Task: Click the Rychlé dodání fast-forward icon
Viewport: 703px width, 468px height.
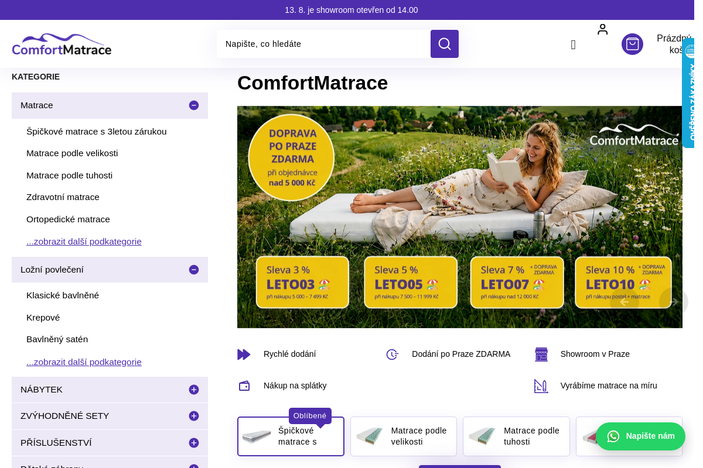Action: point(244,355)
